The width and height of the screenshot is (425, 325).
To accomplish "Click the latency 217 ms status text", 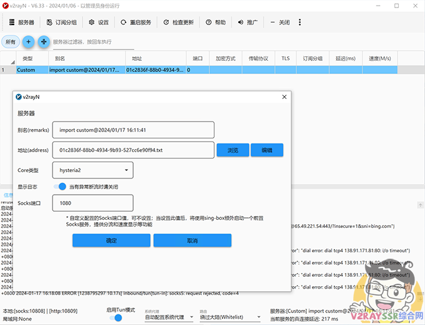I will click(x=304, y=319).
